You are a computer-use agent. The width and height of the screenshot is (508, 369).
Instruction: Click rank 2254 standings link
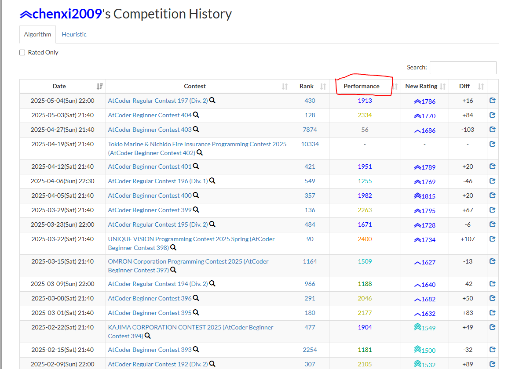pyautogui.click(x=310, y=350)
